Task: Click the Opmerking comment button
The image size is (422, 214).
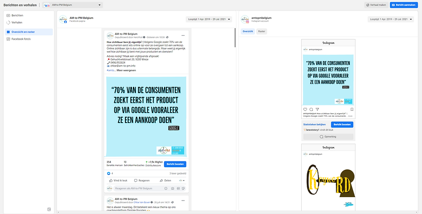Action: (328, 136)
